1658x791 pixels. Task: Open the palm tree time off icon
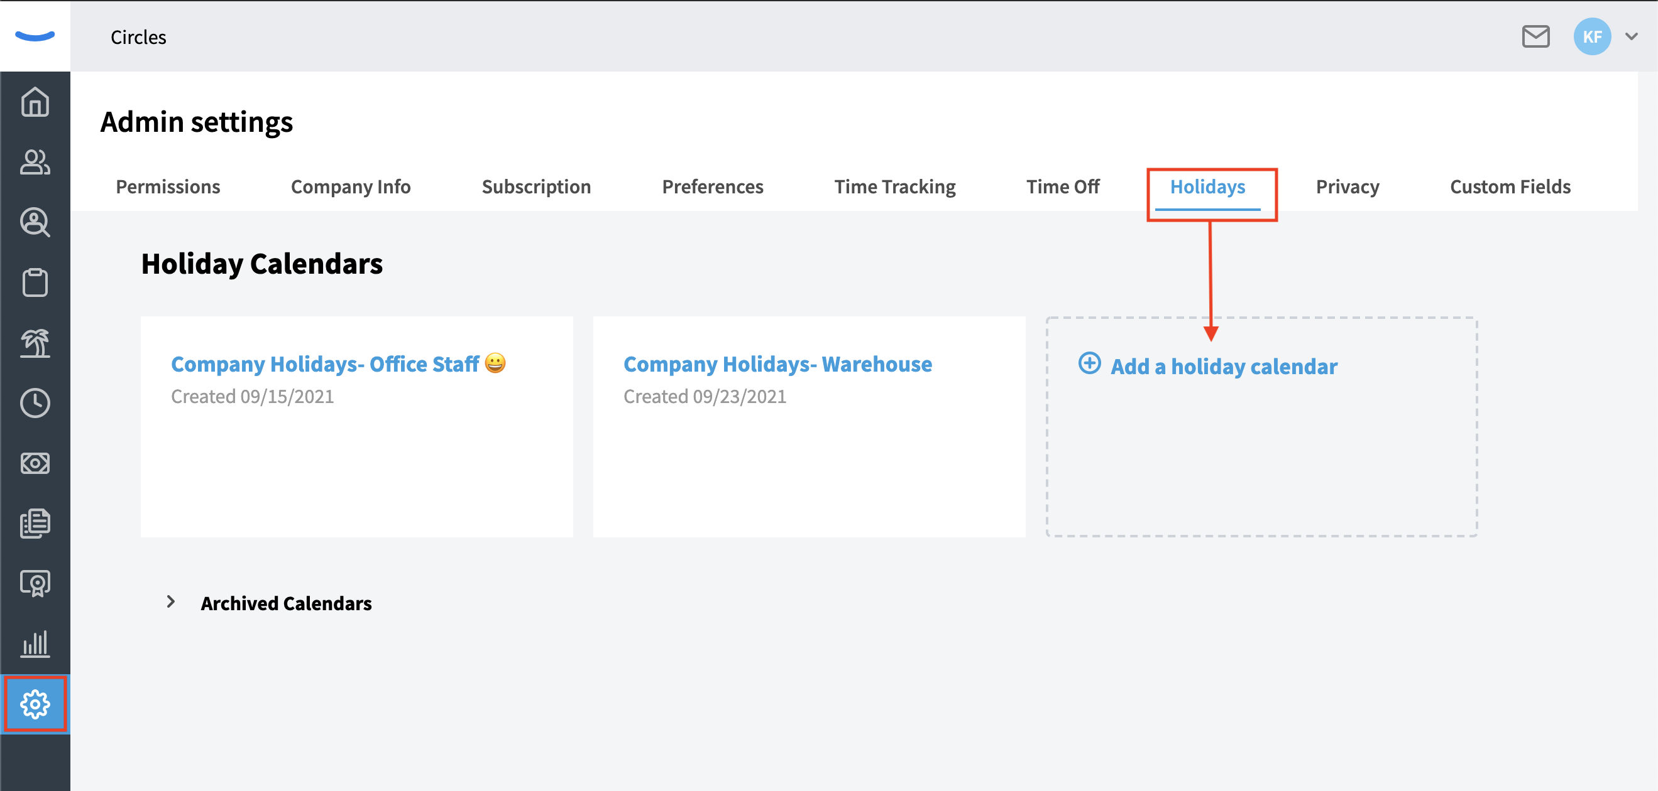coord(35,343)
